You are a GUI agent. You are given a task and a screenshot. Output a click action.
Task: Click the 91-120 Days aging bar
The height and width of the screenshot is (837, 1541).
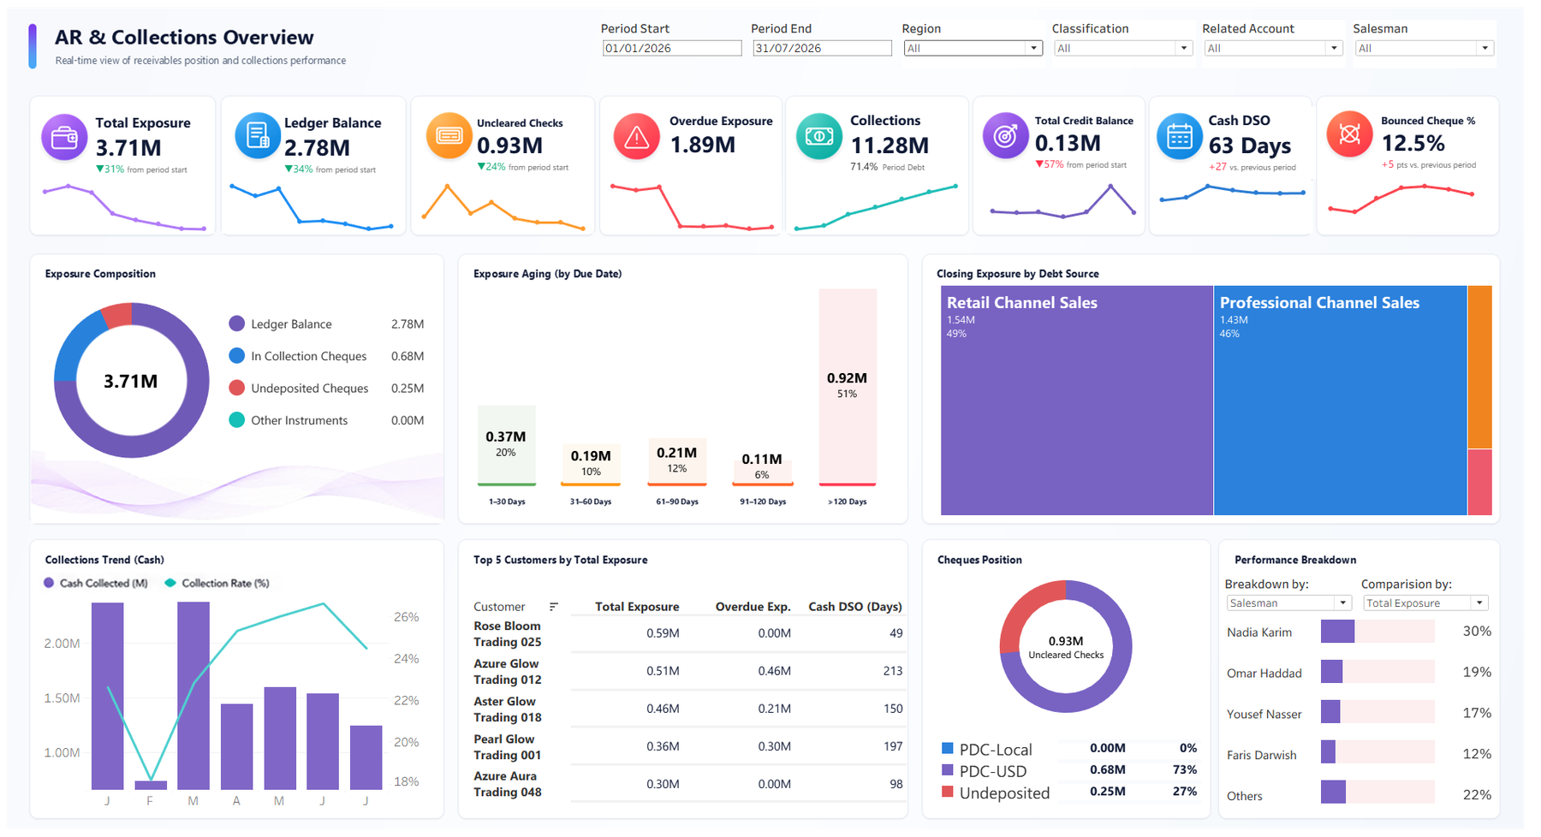tap(762, 472)
